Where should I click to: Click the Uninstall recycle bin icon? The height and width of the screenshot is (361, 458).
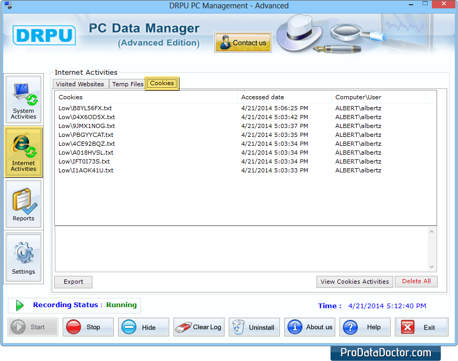238,327
